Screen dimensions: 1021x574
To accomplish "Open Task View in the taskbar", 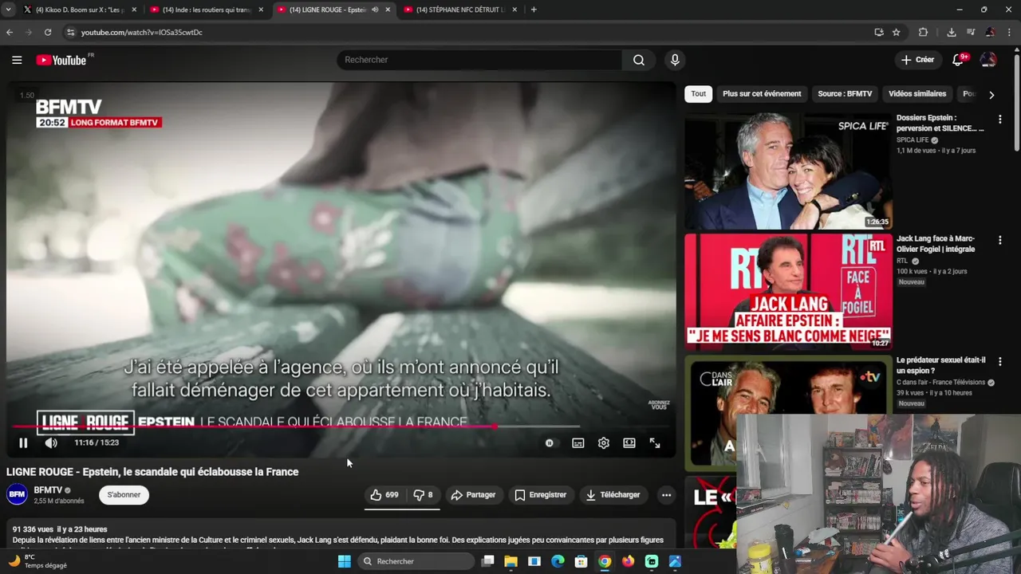I will [488, 561].
